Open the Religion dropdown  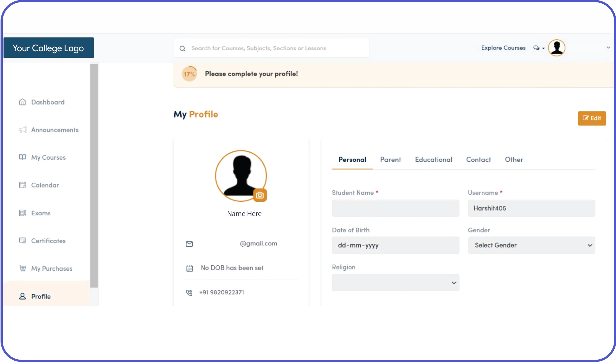(395, 283)
